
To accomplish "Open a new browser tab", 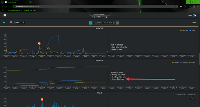I will tap(30, 2).
